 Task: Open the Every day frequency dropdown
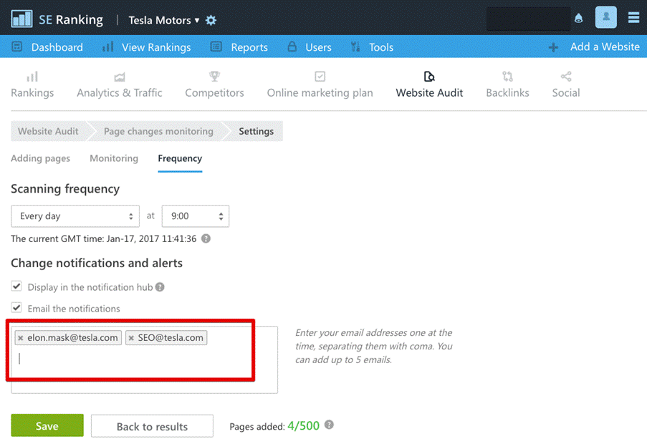click(x=75, y=216)
